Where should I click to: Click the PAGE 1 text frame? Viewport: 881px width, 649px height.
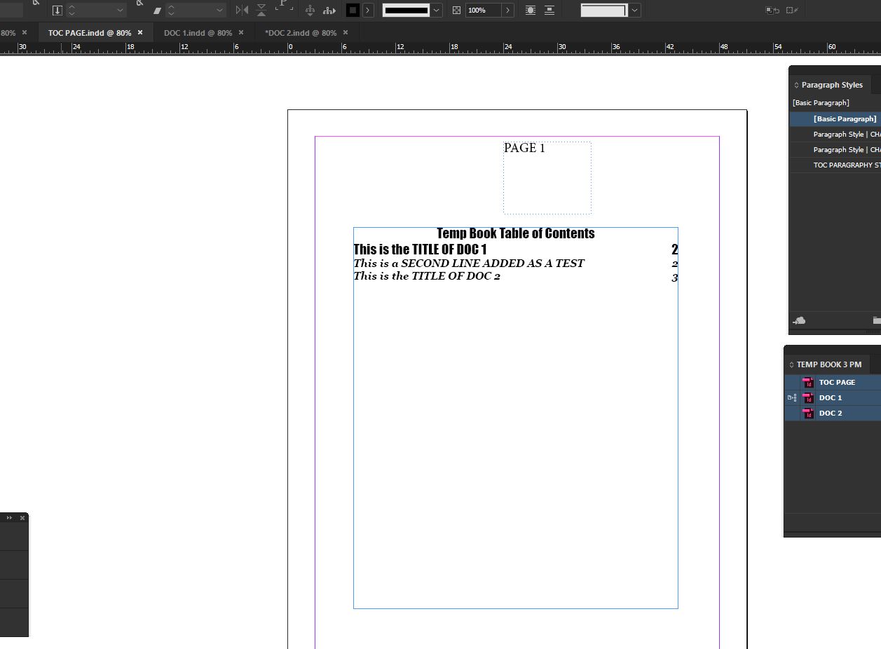[547, 178]
